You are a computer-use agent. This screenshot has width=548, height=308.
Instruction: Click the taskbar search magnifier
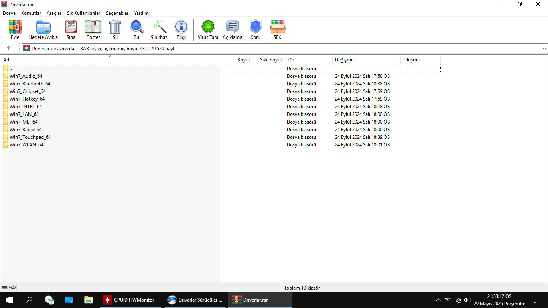pos(29,300)
